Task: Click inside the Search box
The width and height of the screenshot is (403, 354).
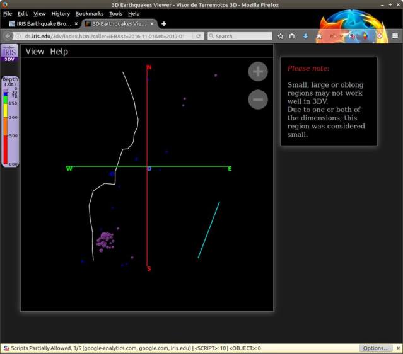Action: (x=242, y=37)
